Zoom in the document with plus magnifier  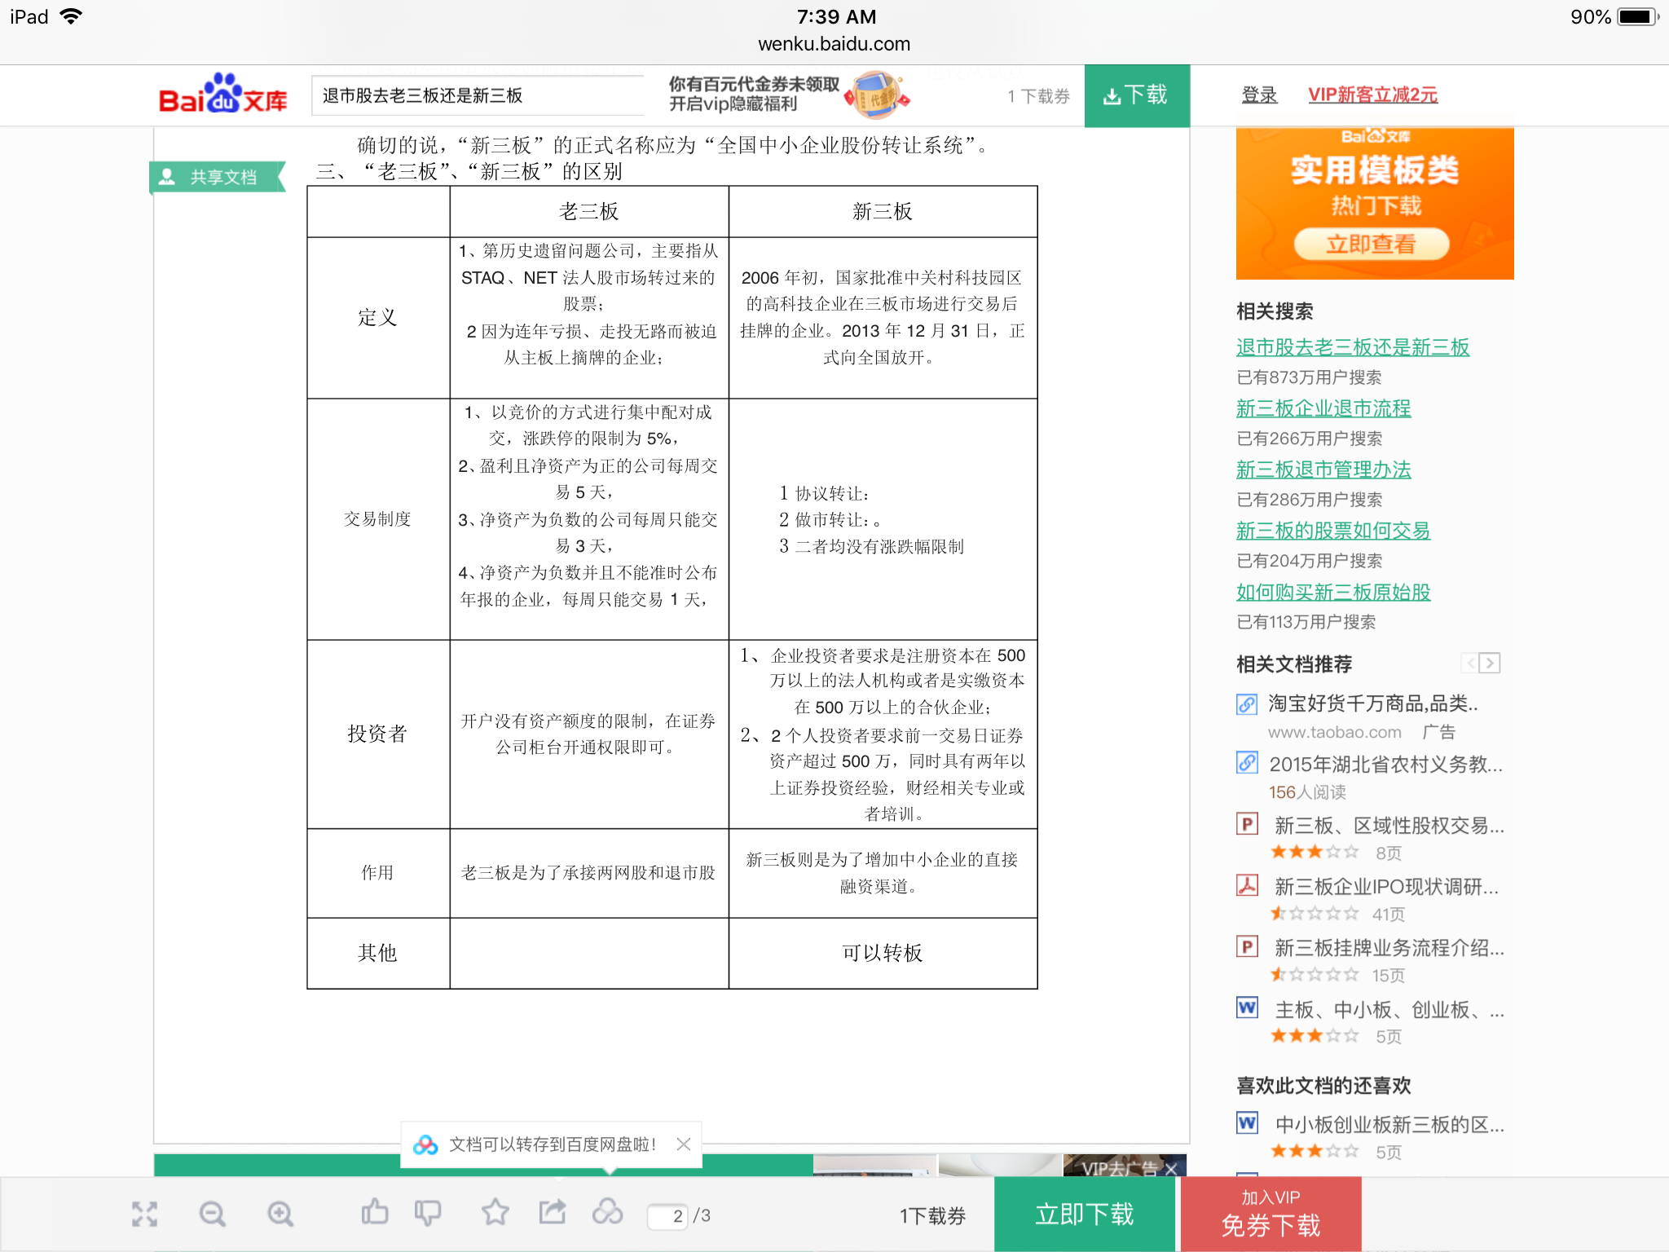coord(280,1214)
